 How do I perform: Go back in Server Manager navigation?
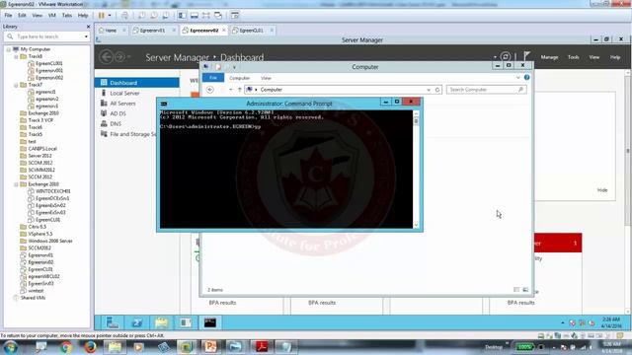point(107,57)
